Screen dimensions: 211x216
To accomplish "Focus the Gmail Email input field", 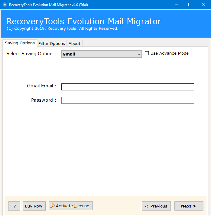I will 128,87.
